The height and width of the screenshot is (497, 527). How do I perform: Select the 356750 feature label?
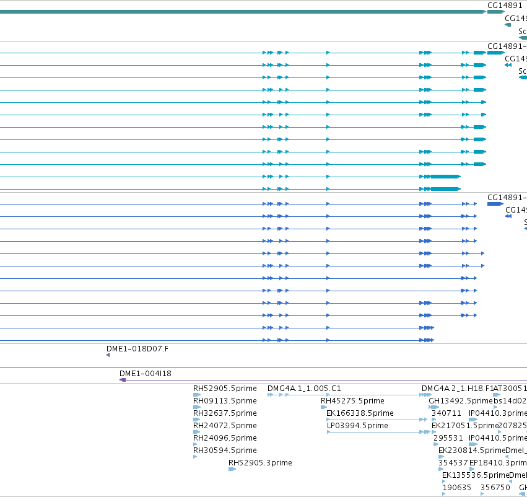click(x=495, y=488)
